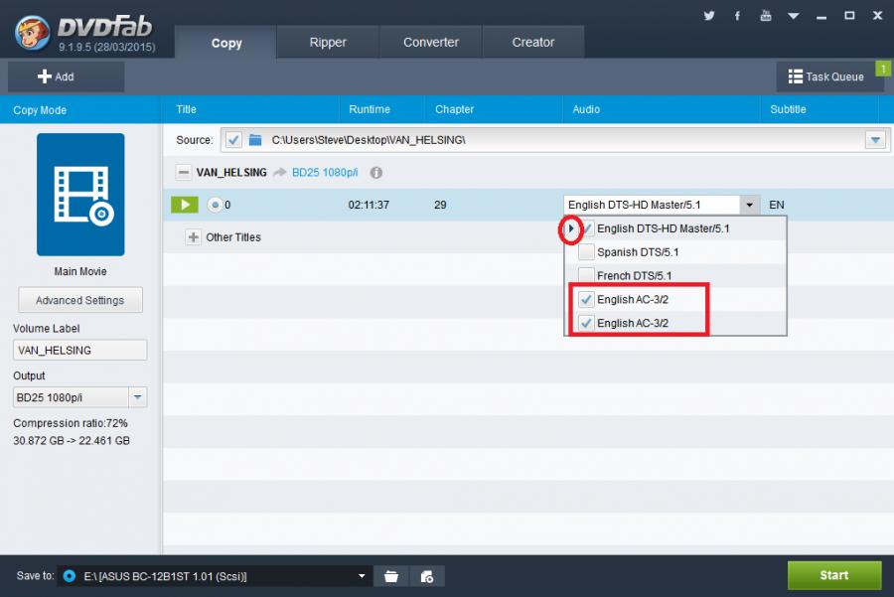The height and width of the screenshot is (597, 894).
Task: Go to the Creator tab
Action: [x=533, y=42]
